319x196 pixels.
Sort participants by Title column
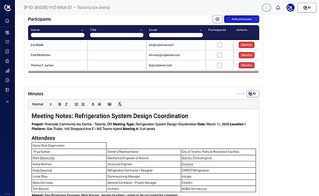pyautogui.click(x=141, y=30)
